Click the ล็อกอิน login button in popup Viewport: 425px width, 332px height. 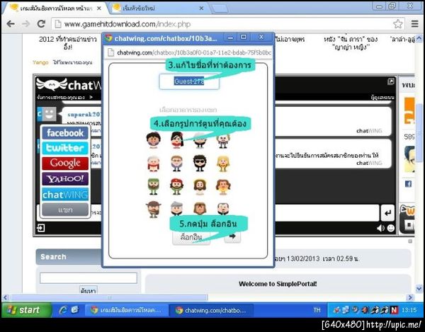(x=191, y=238)
